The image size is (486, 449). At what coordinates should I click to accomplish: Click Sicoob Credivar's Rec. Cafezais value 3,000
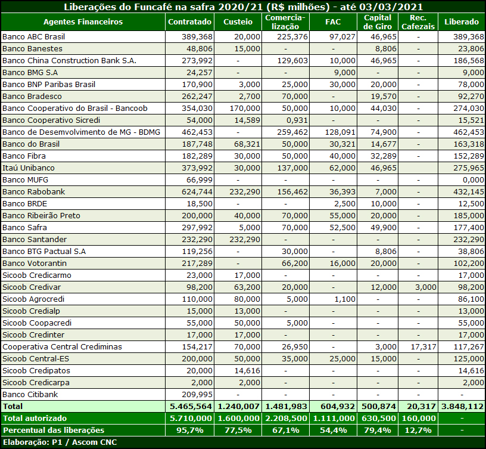click(426, 287)
